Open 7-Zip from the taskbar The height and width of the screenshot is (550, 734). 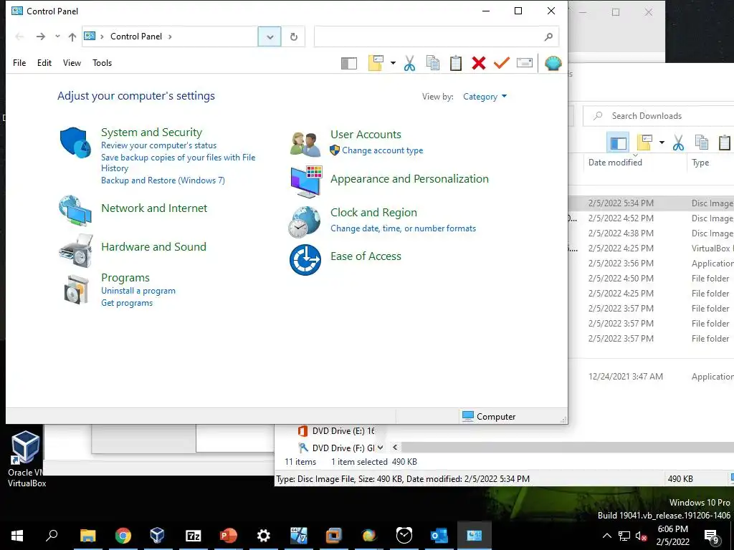[x=194, y=536]
